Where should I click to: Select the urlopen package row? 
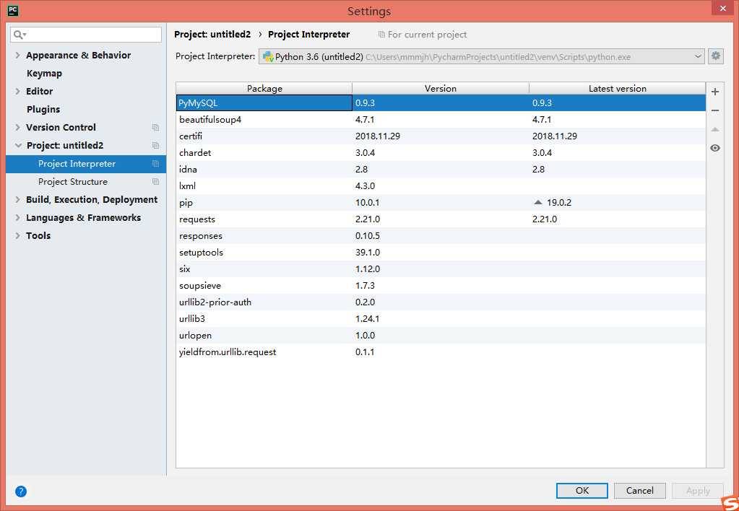[441, 336]
